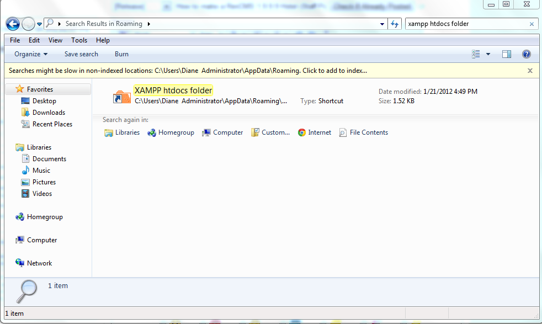Select Favorites in the navigation pane
The width and height of the screenshot is (542, 324).
click(x=49, y=89)
